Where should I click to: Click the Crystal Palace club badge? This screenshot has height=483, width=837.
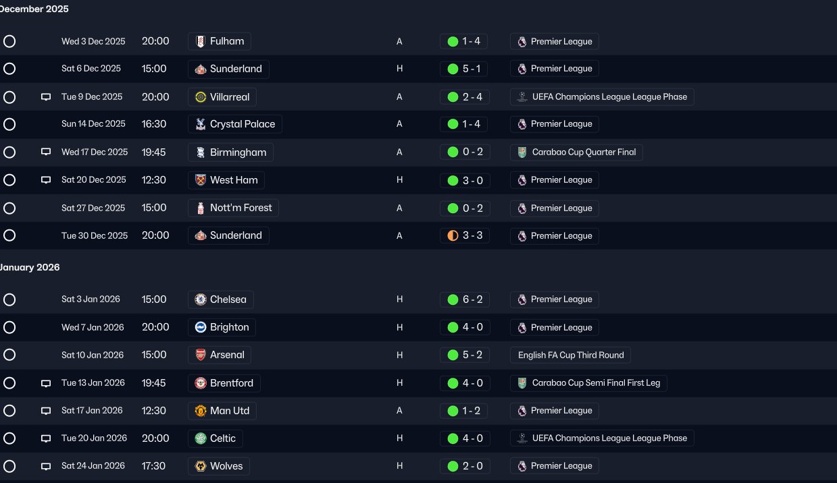(201, 124)
